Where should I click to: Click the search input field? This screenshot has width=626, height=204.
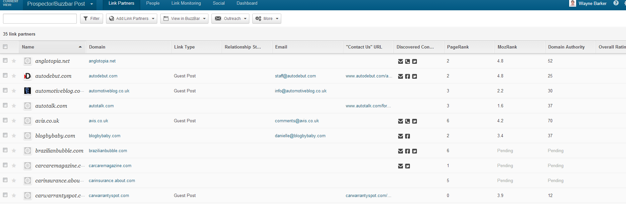[x=40, y=19]
